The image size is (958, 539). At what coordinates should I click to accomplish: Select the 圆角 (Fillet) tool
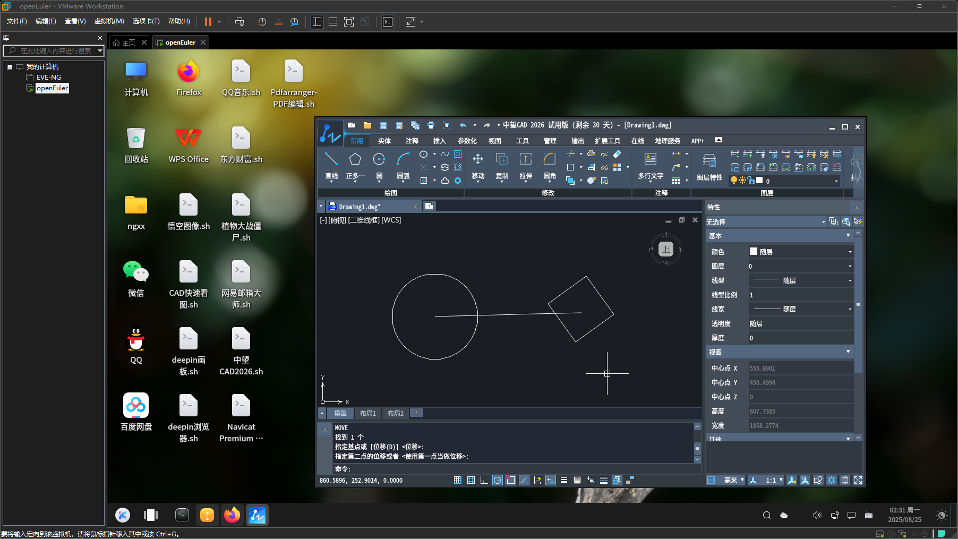point(550,165)
